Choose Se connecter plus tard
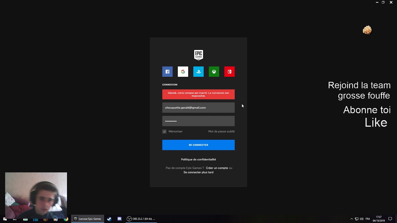 click(198, 172)
